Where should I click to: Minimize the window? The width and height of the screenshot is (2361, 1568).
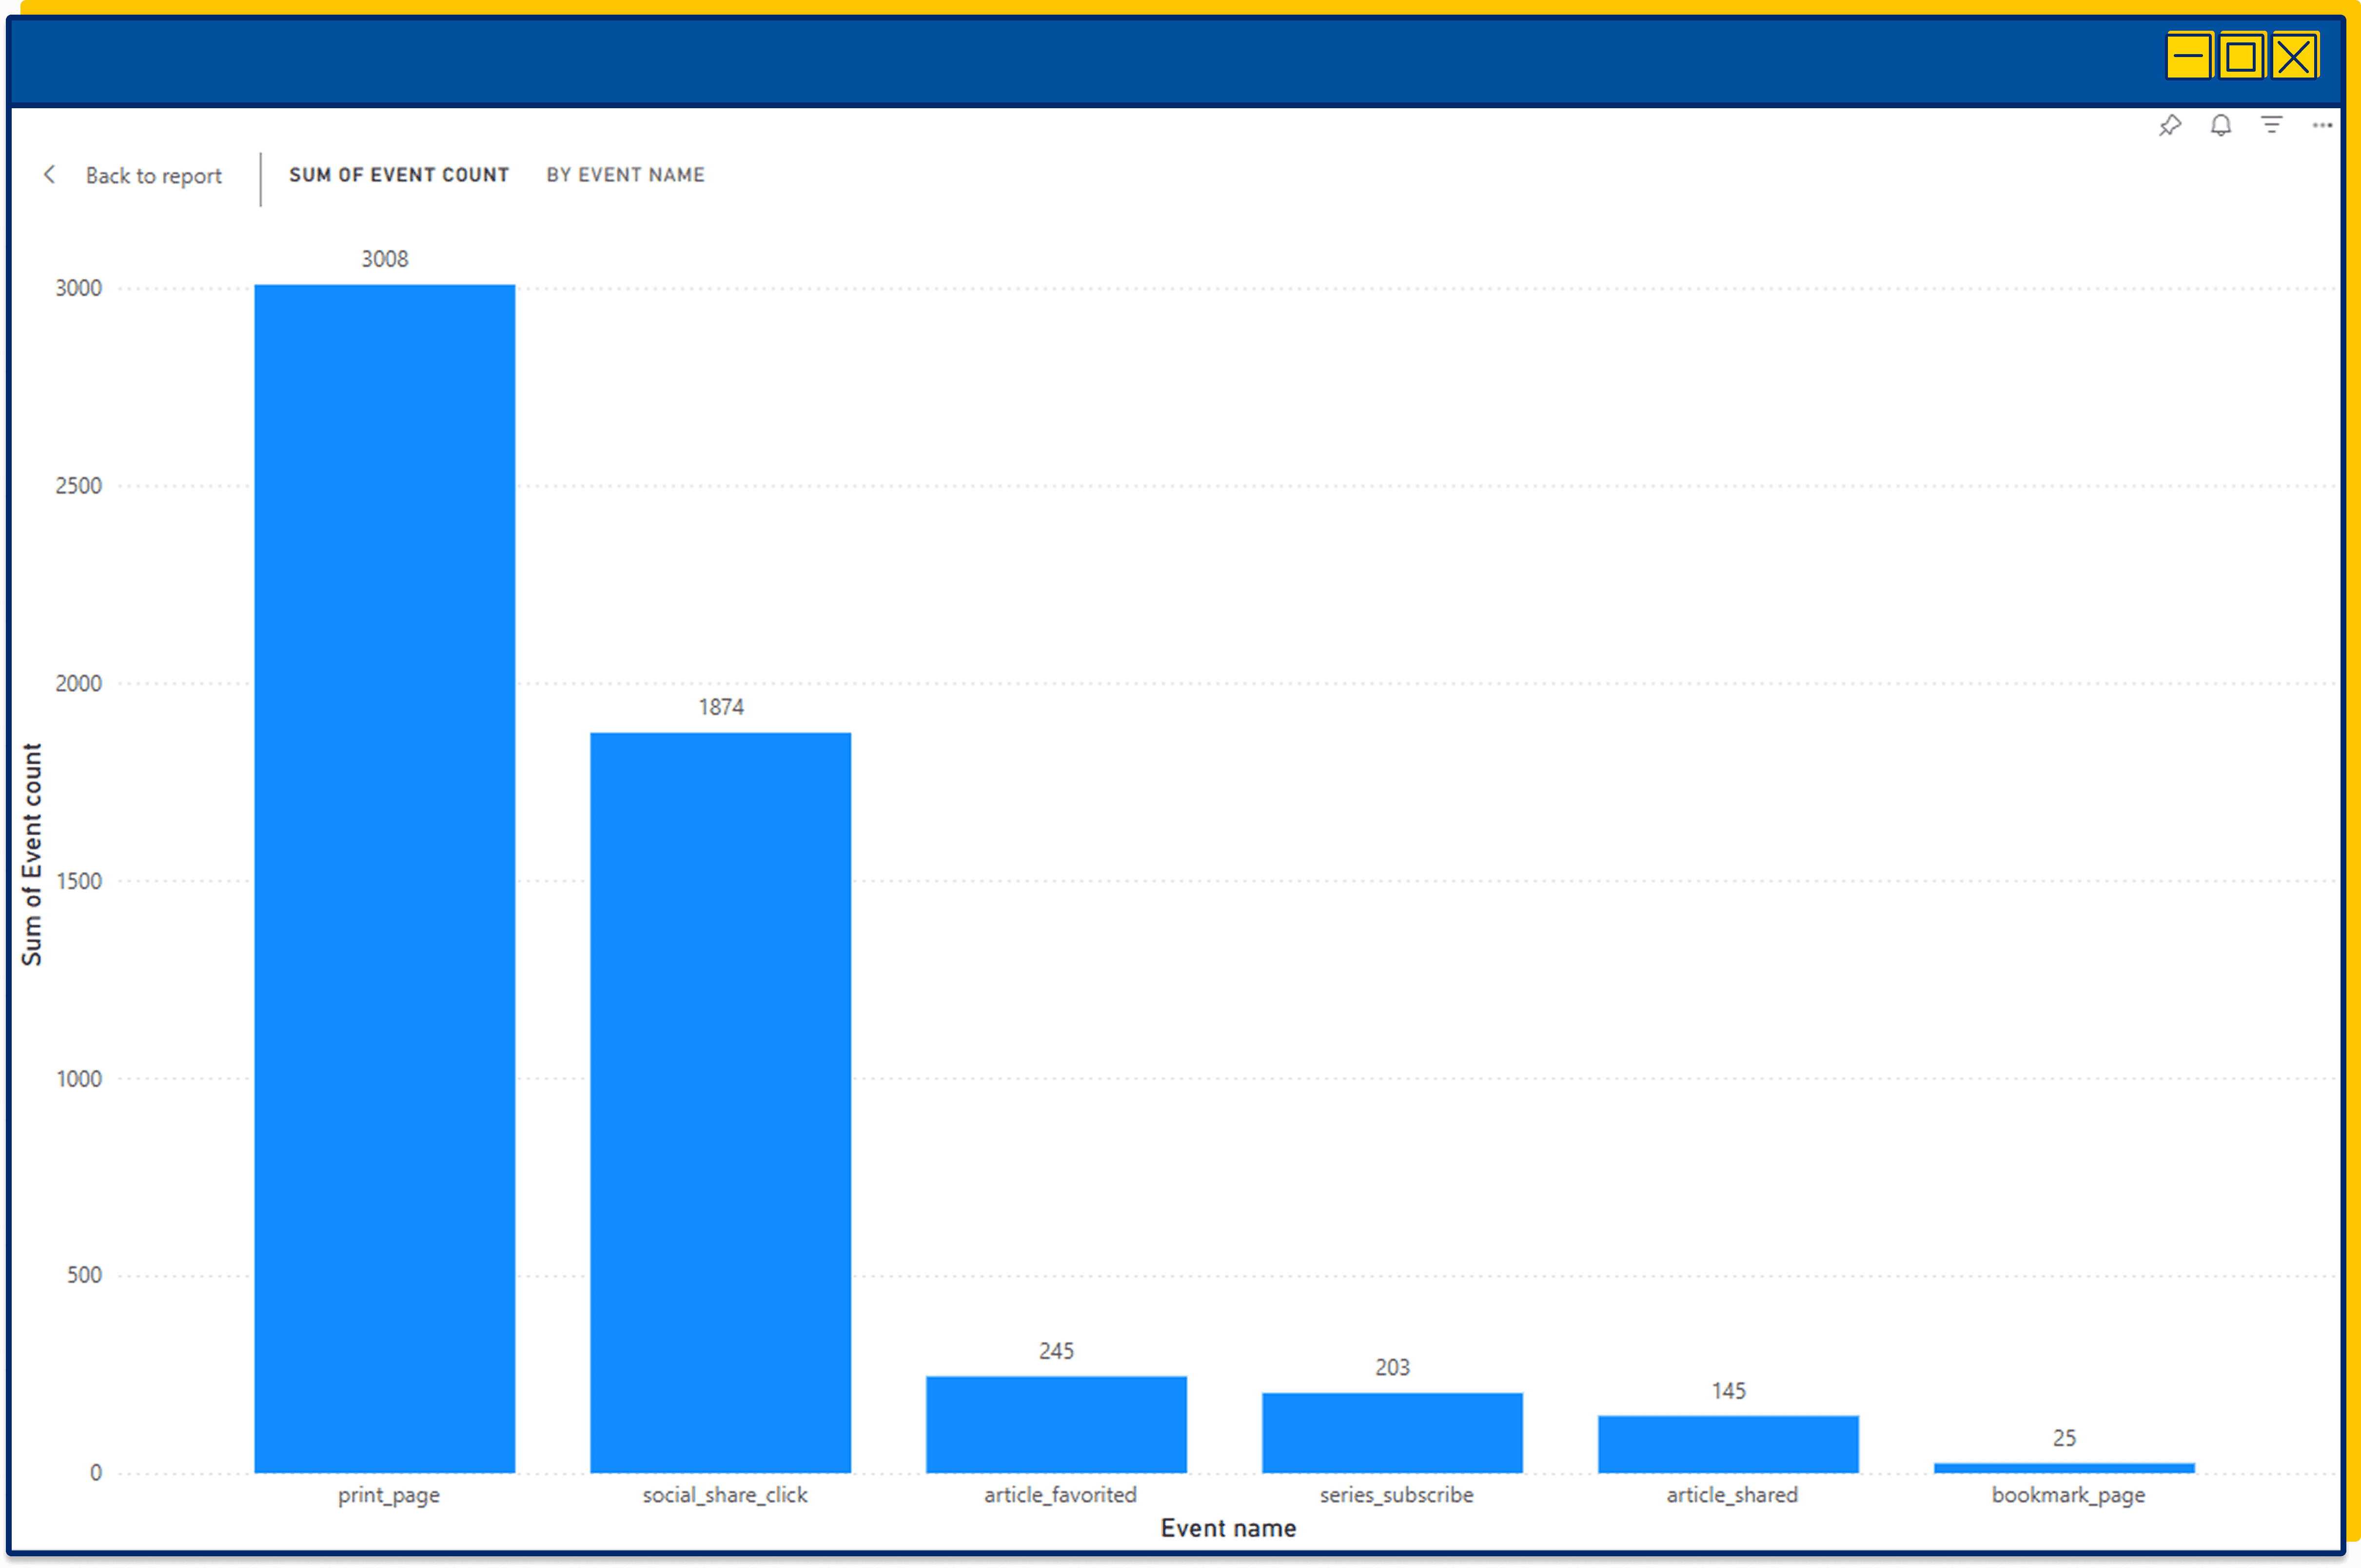point(2189,56)
